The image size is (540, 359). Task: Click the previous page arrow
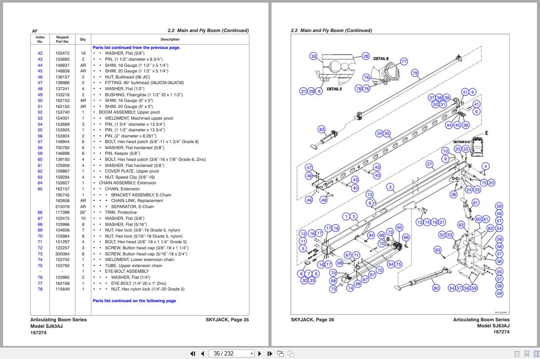(x=202, y=353)
